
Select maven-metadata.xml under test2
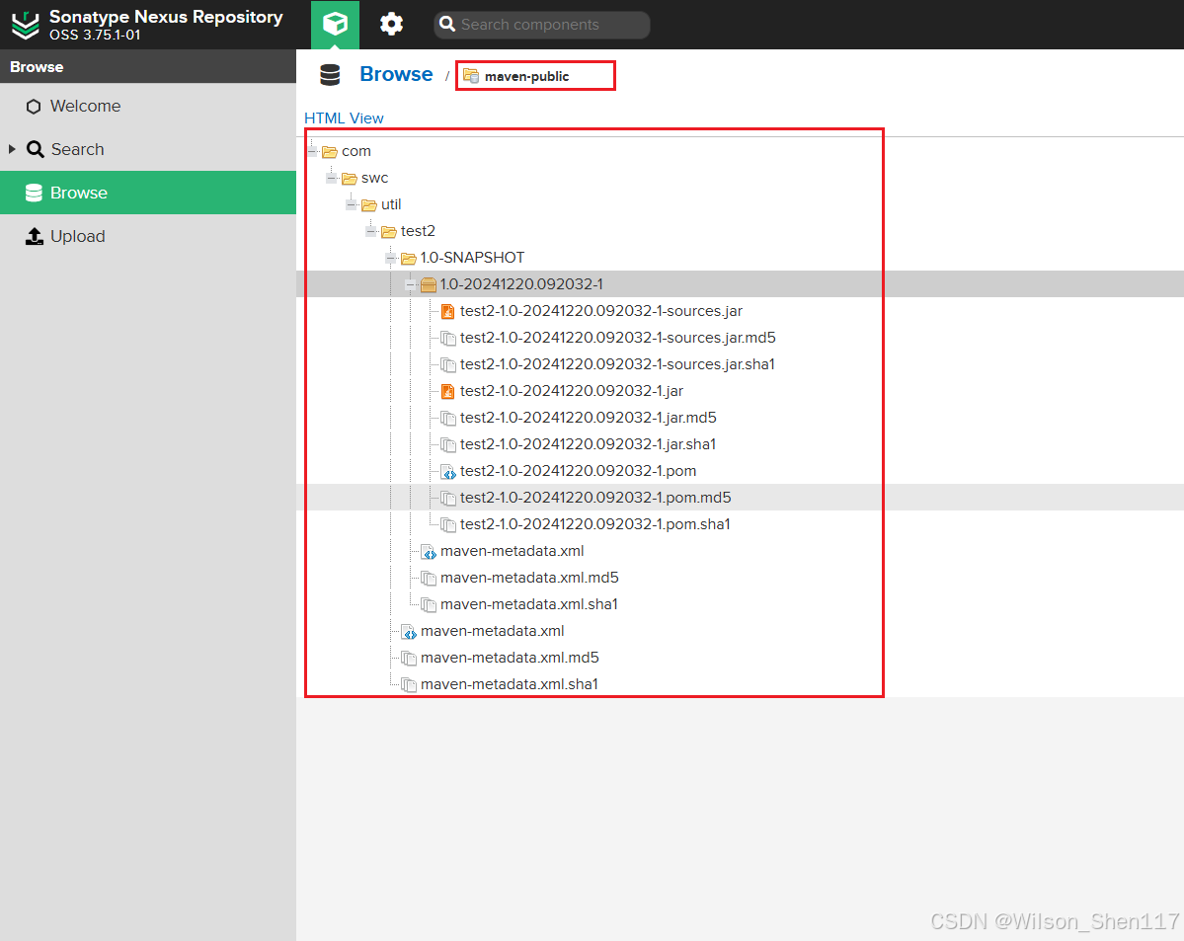click(x=493, y=631)
